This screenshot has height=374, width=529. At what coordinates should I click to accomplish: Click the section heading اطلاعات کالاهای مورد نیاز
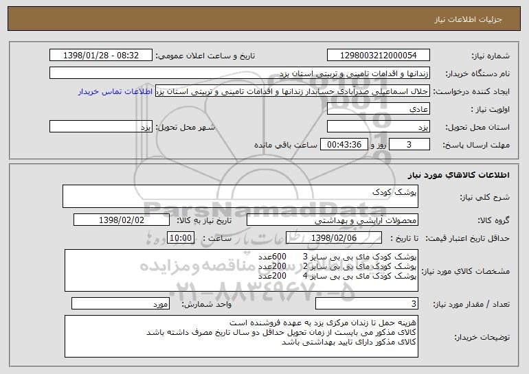coord(458,175)
